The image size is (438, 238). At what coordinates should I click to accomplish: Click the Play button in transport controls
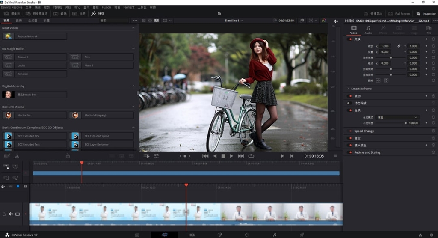231,156
